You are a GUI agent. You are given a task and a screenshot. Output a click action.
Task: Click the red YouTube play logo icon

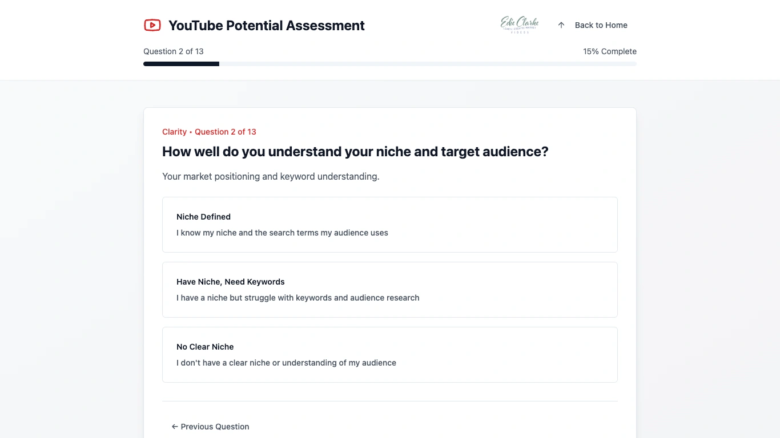[152, 25]
